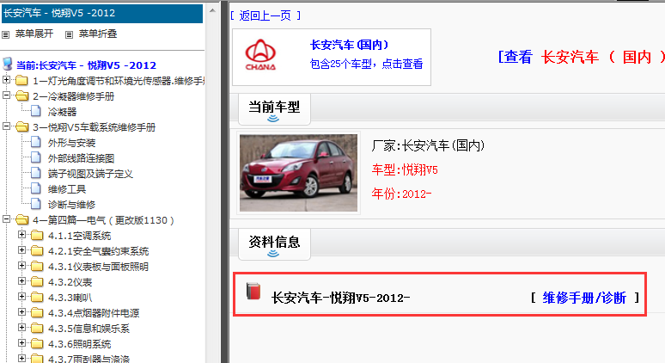
Task: Click the red 悦翔V5 car photo
Action: point(299,173)
